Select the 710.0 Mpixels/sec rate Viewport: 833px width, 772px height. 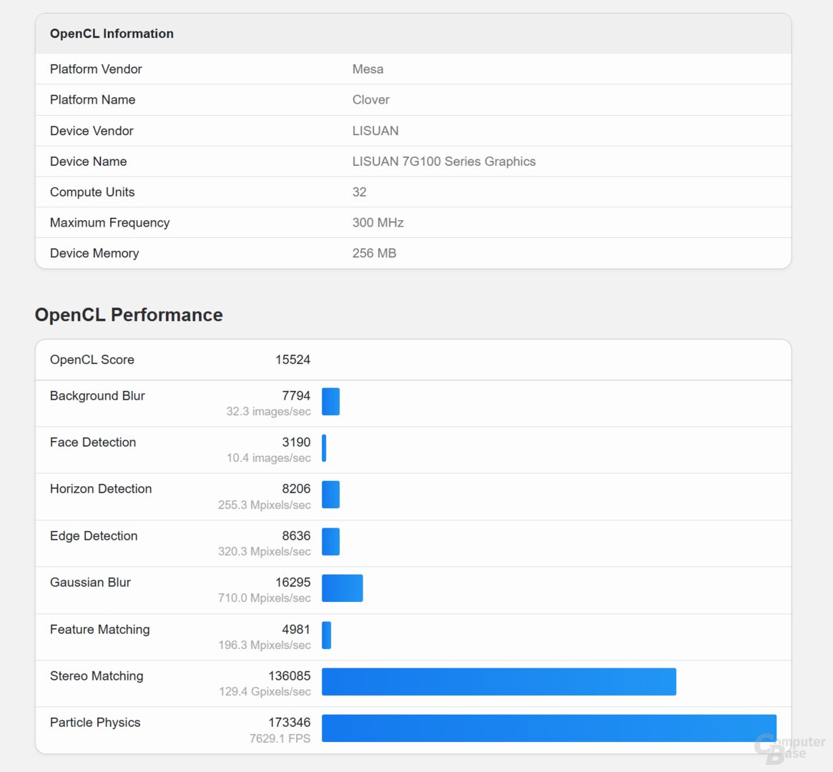click(264, 598)
